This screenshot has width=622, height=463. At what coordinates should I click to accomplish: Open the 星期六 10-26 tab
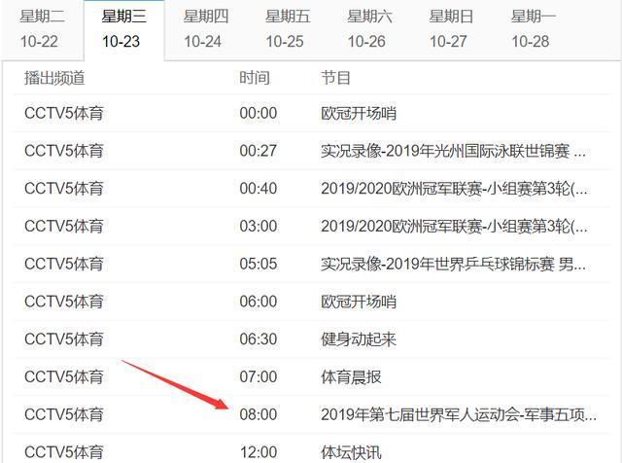[369, 29]
